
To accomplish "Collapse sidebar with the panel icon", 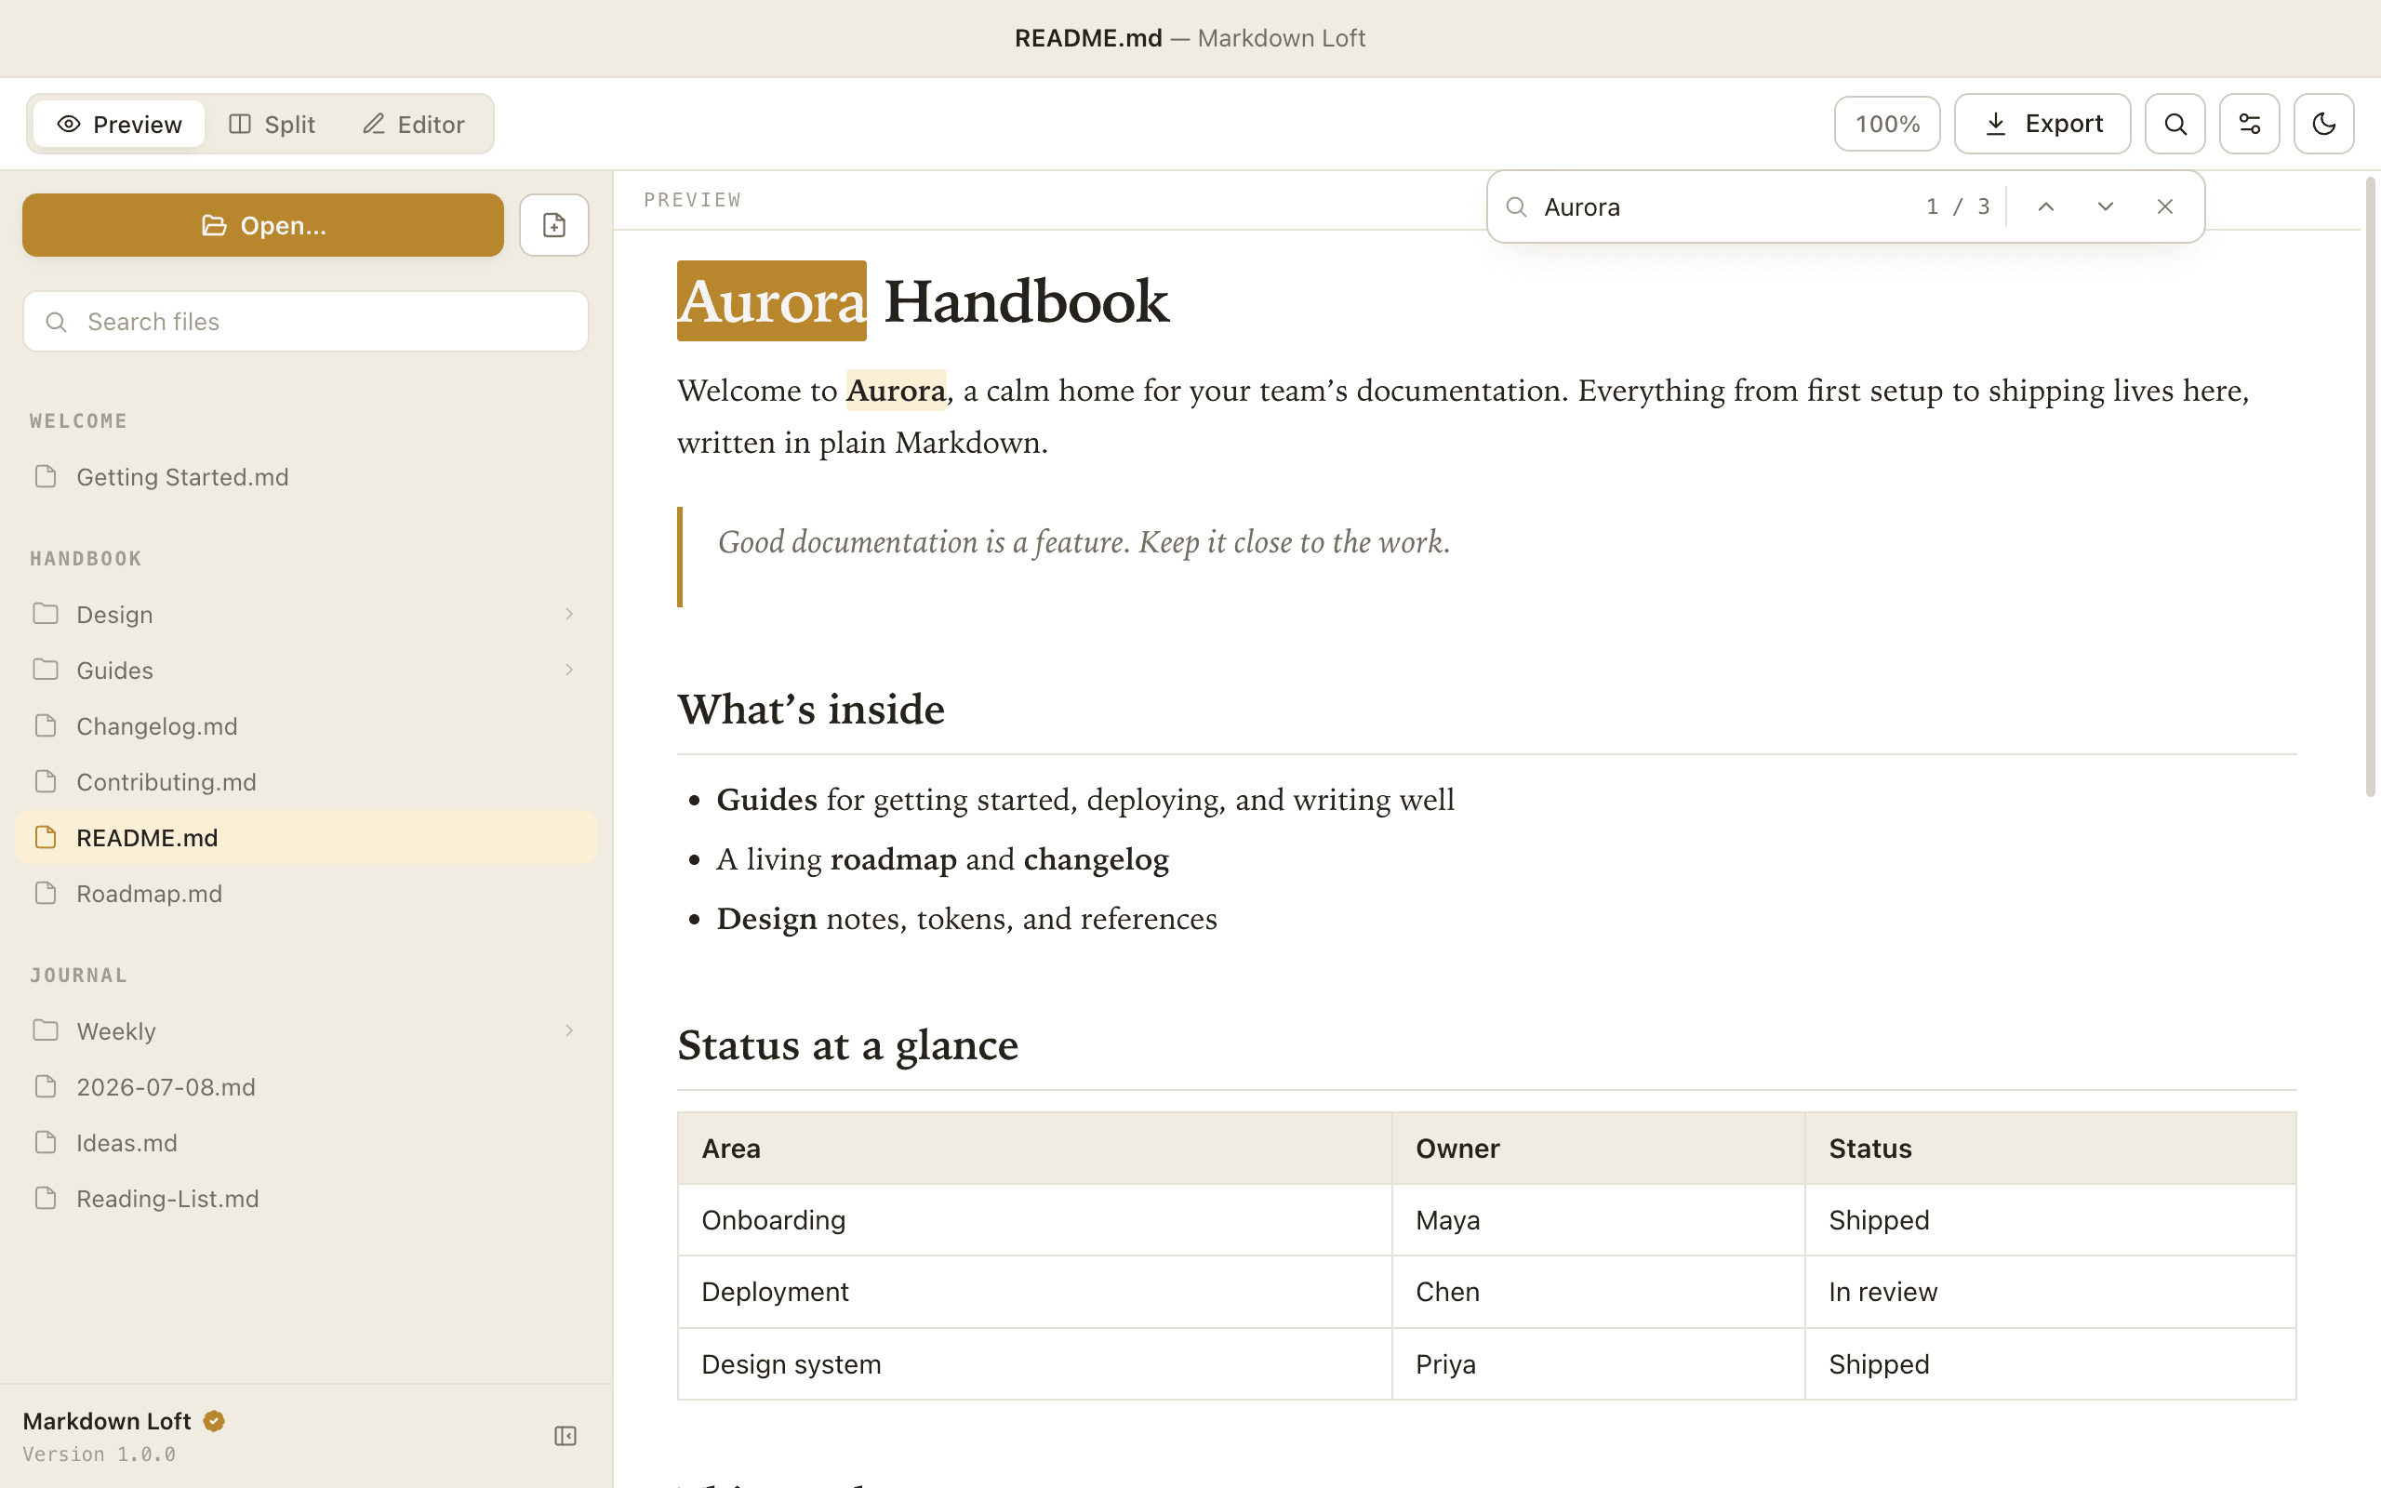I will click(x=565, y=1436).
